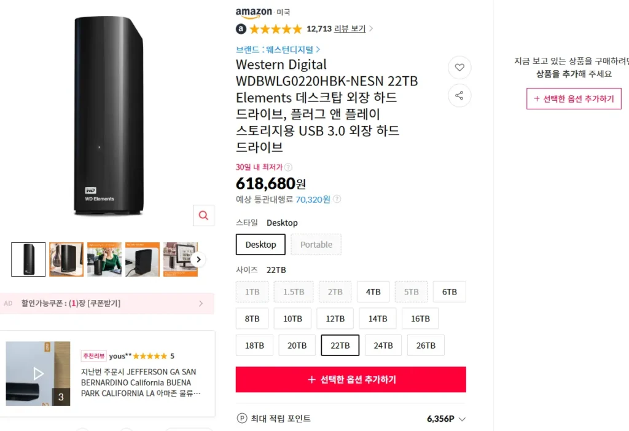The image size is (629, 431).
Task: Click the red 선택한 옵션 추가하기 button
Action: pyautogui.click(x=351, y=379)
